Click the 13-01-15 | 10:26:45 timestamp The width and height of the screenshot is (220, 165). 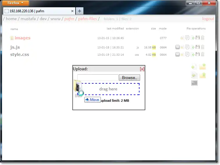pos(110,38)
